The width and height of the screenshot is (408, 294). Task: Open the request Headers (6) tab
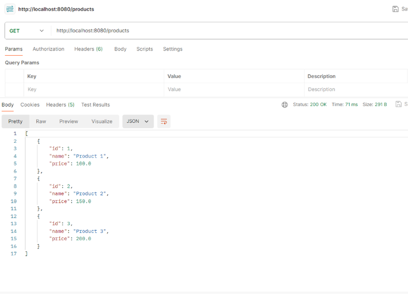pyautogui.click(x=88, y=49)
